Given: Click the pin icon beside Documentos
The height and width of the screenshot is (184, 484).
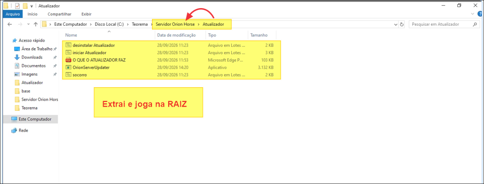Looking at the screenshot, I should tap(55, 66).
